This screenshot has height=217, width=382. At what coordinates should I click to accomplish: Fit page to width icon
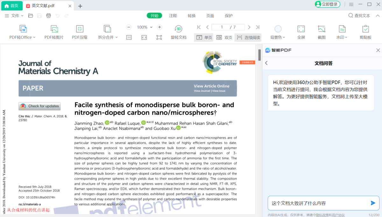144,38
